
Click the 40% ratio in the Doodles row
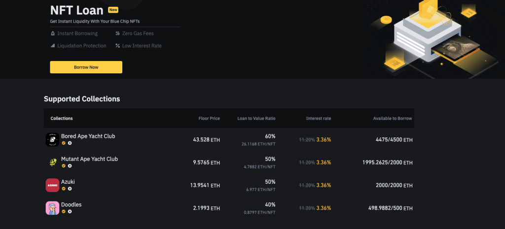pos(270,204)
